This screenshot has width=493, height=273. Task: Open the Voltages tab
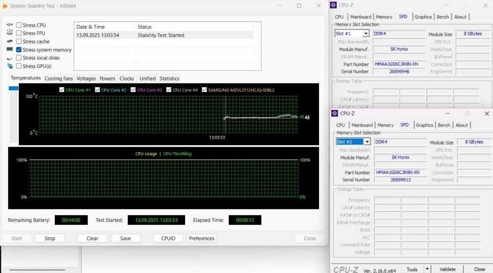click(x=86, y=78)
